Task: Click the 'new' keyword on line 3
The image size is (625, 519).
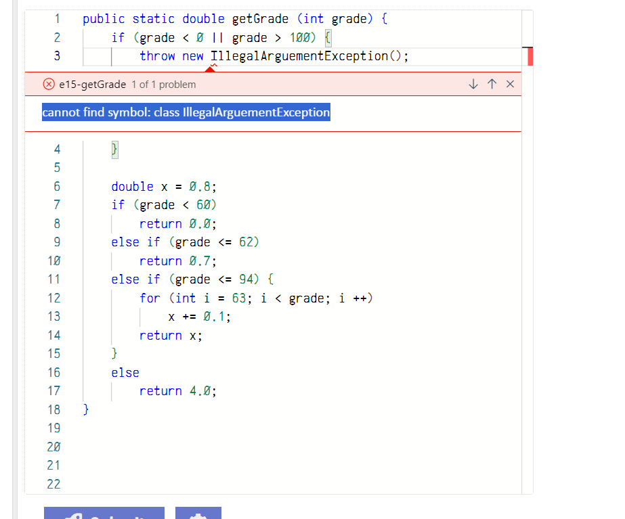Action: coord(193,56)
